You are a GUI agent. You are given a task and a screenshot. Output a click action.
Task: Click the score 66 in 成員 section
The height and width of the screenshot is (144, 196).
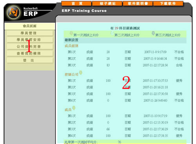pos(108,129)
